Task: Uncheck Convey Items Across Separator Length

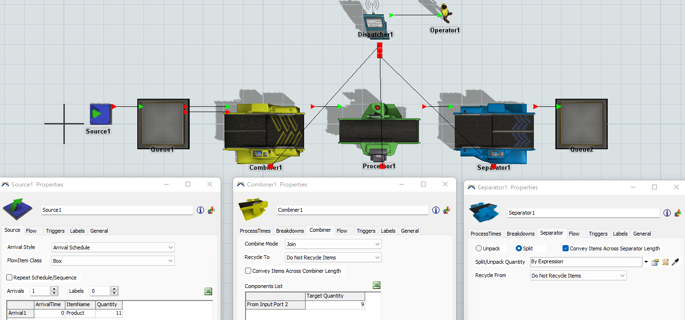Action: coord(565,248)
